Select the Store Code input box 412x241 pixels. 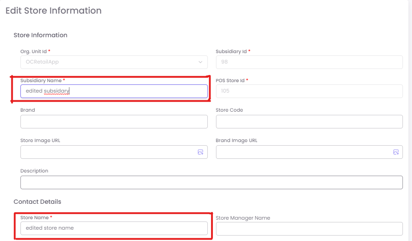pos(309,122)
